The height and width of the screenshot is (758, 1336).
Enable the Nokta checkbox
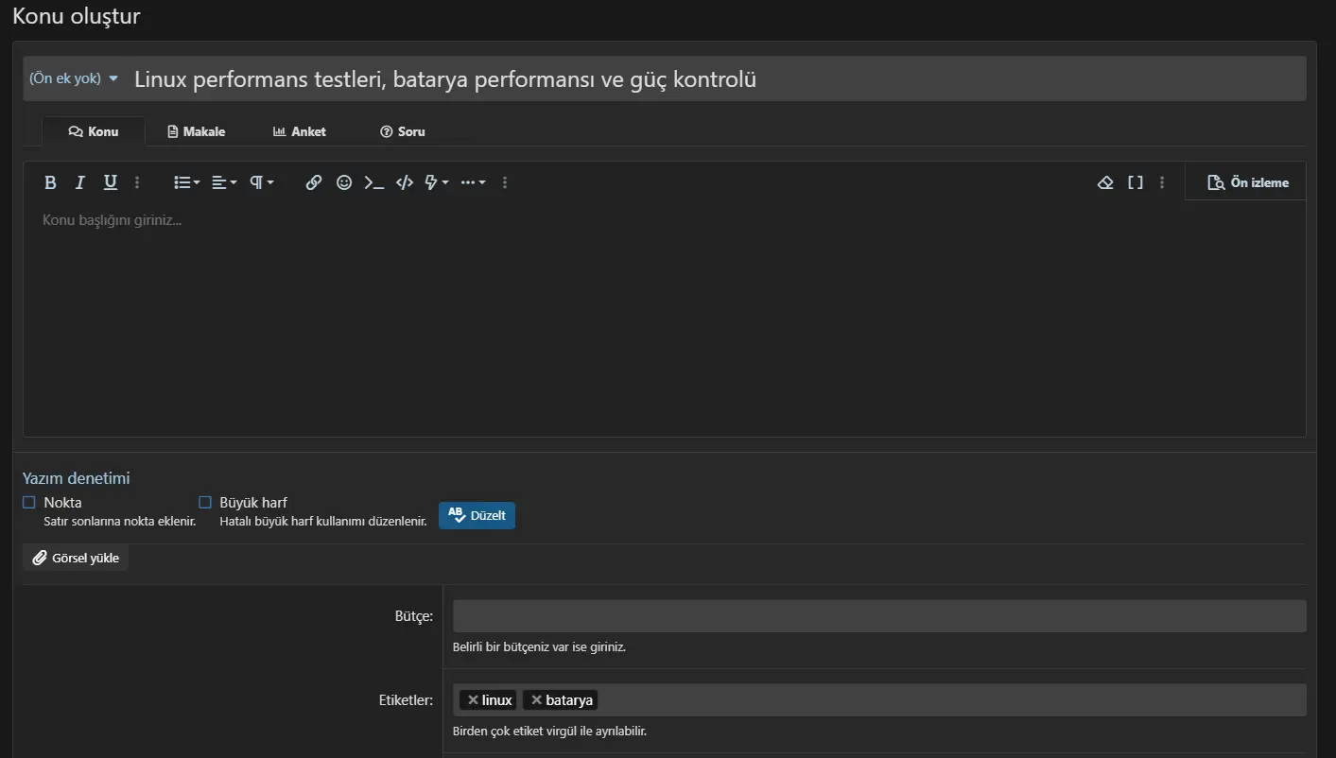(x=29, y=503)
